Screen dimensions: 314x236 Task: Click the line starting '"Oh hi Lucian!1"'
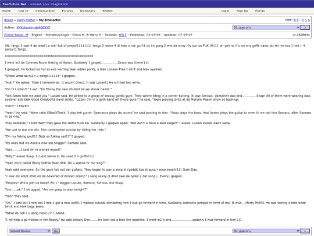(x=58, y=89)
